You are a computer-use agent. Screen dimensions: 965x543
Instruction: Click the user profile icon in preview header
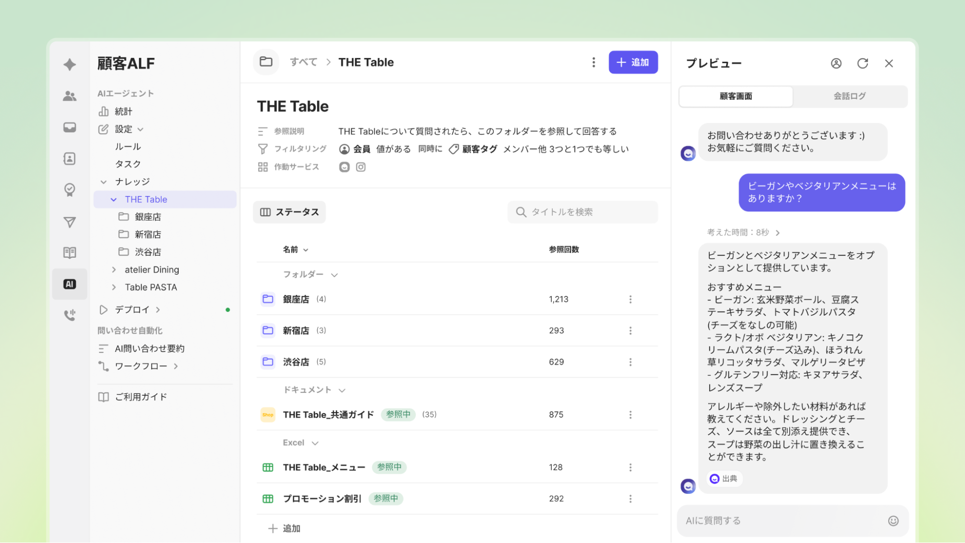click(x=836, y=63)
